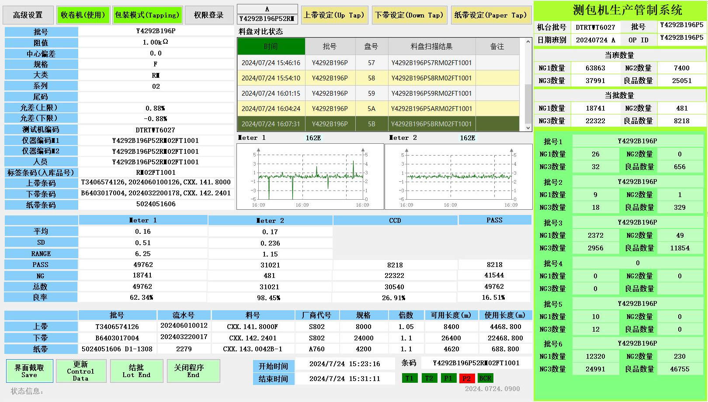
Task: Click the Meter 1 trend chart
Action: pos(310,177)
